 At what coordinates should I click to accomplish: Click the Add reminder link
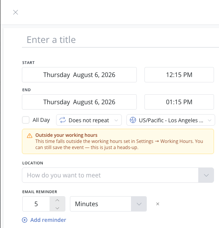pyautogui.click(x=48, y=220)
